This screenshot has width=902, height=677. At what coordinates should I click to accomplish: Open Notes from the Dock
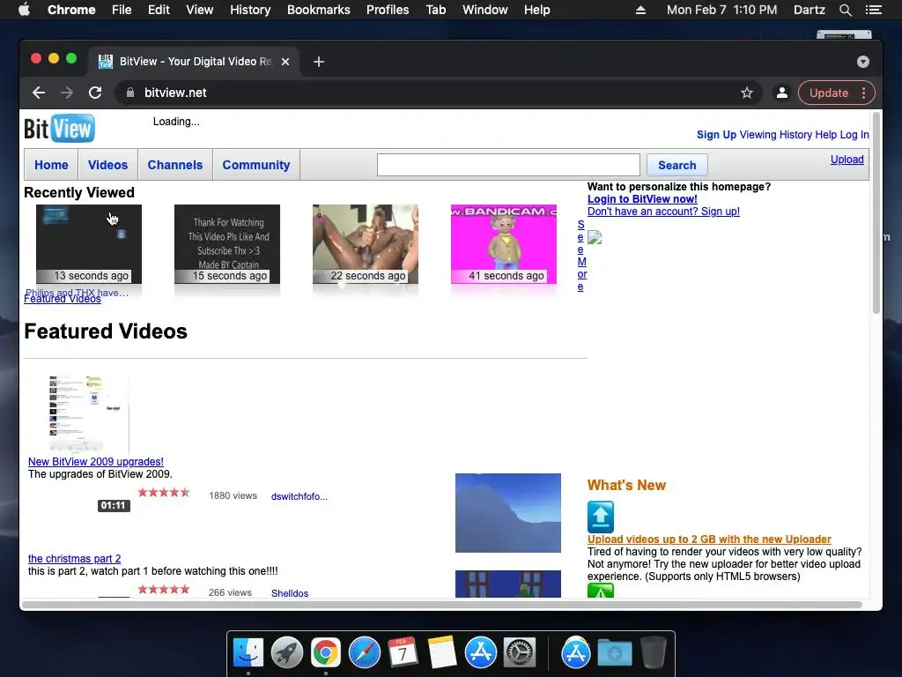[x=442, y=653]
